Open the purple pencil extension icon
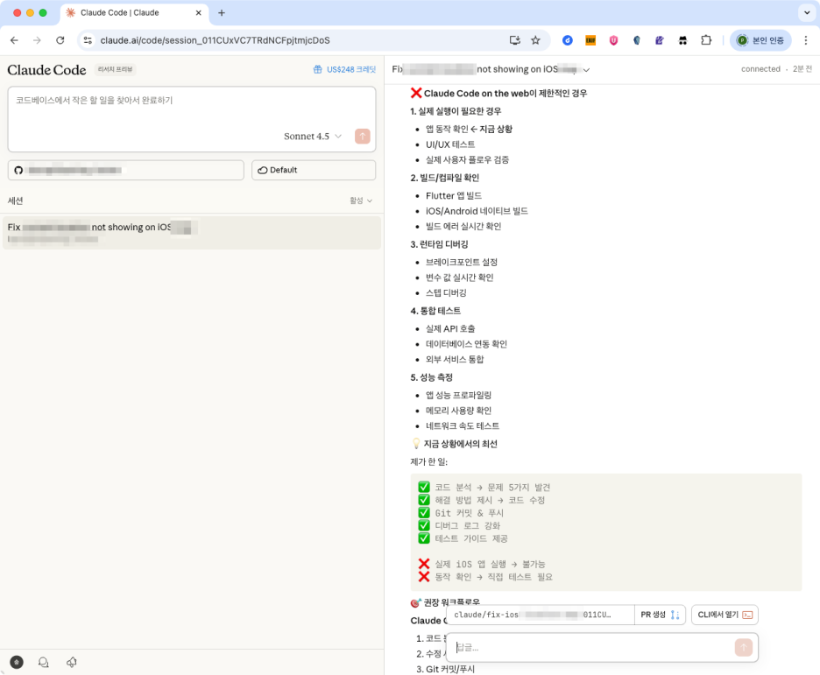The width and height of the screenshot is (820, 675). (x=660, y=40)
